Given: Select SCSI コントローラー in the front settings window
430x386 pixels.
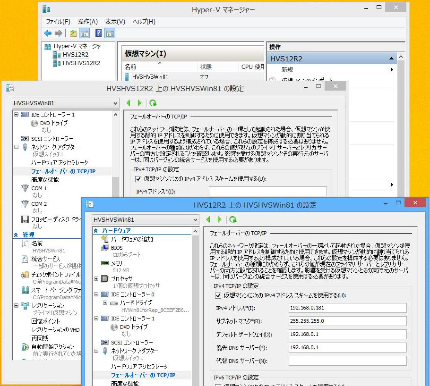Looking at the screenshot, I should [x=132, y=343].
